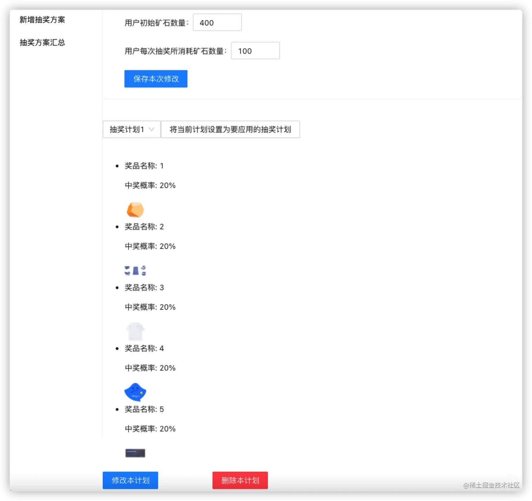Click 将当前计划设置为要应用的抽奖计划

(x=230, y=129)
